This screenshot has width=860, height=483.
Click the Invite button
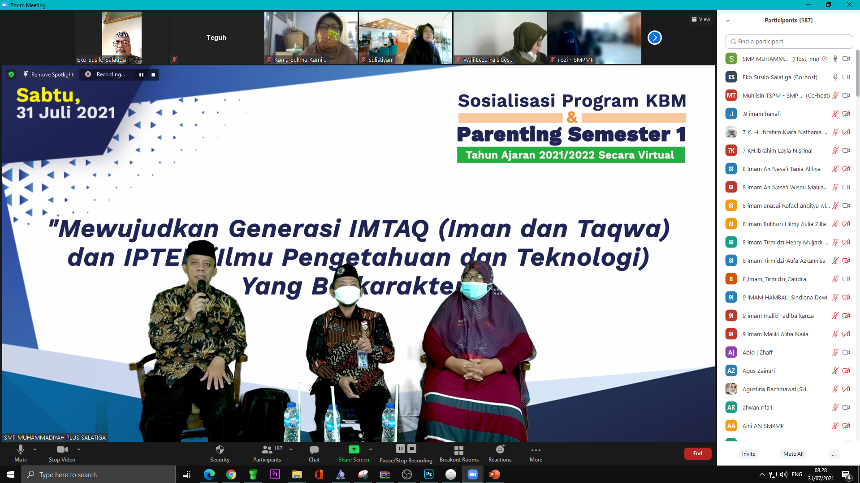pos(748,454)
